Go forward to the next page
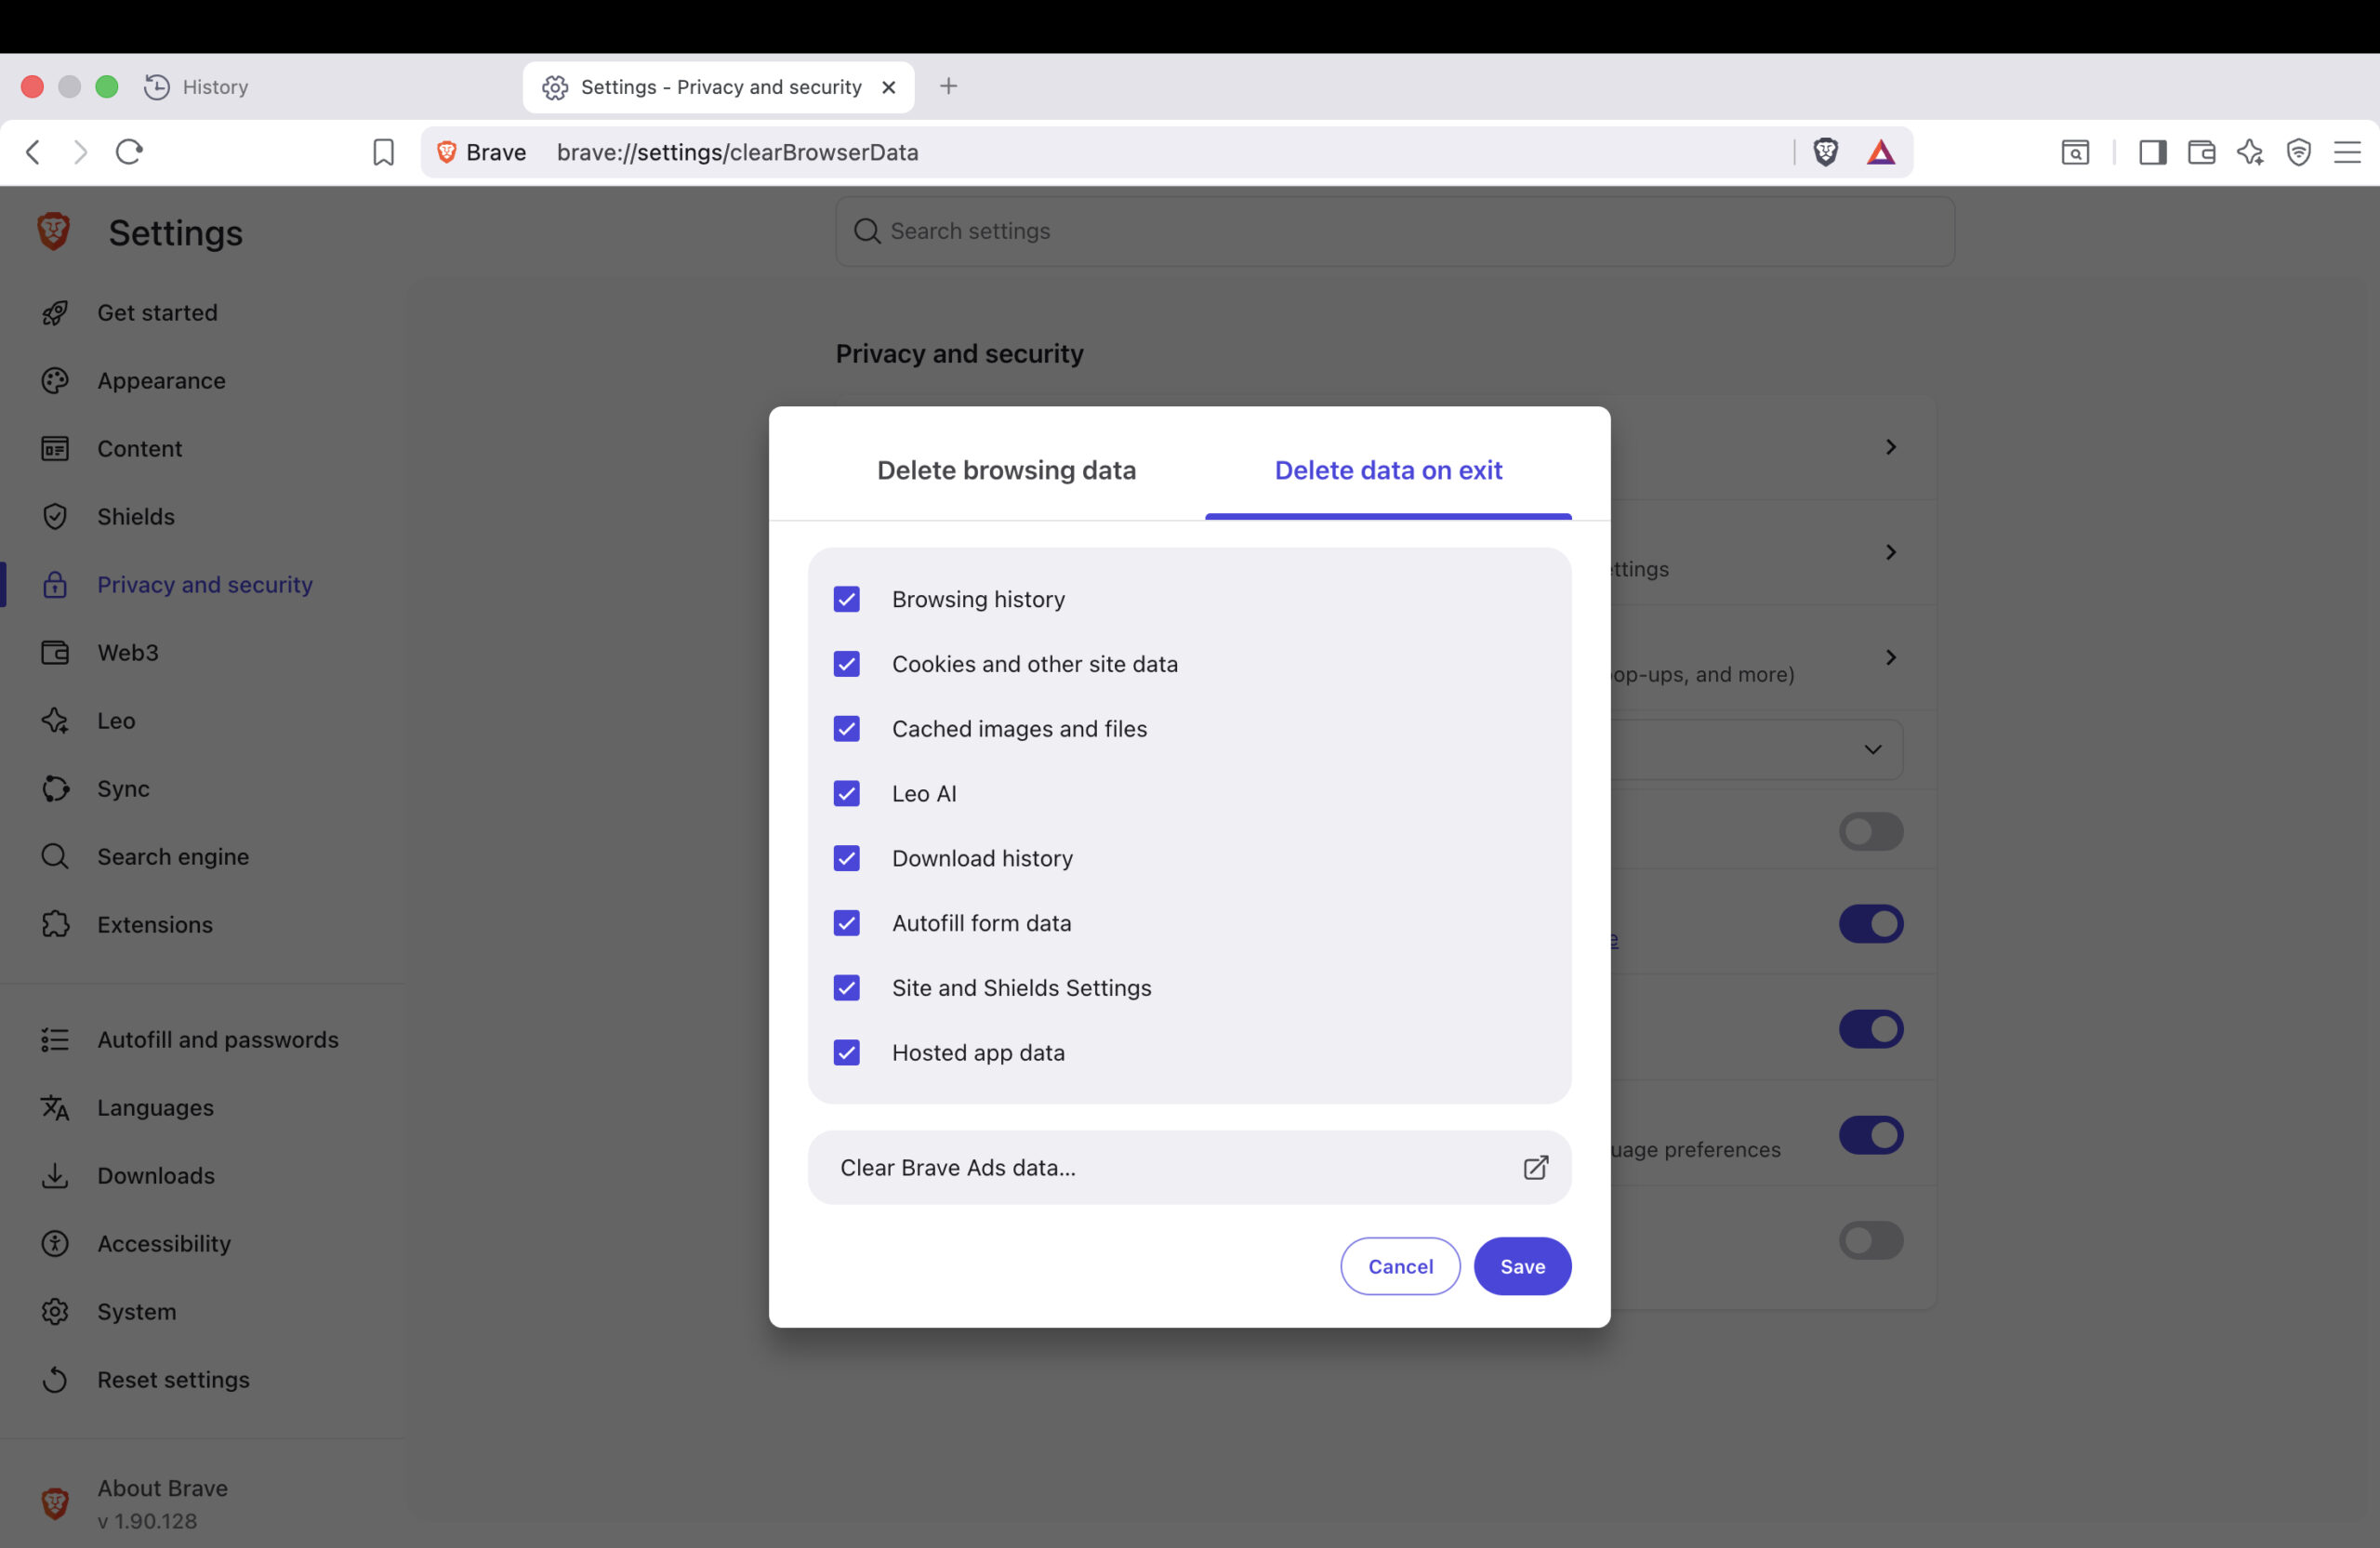The height and width of the screenshot is (1548, 2380). click(81, 152)
